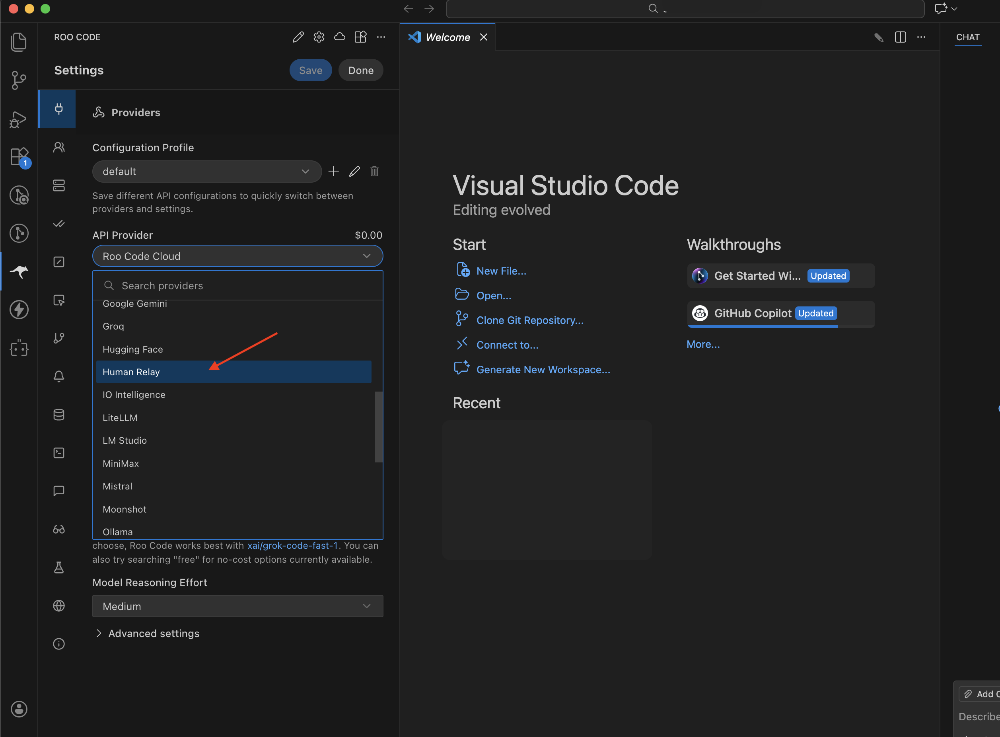Open editor more actions menu beside split icon

(x=921, y=37)
